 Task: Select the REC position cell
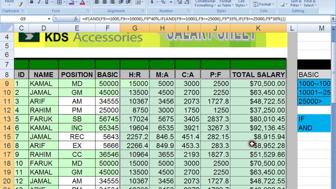[77, 137]
